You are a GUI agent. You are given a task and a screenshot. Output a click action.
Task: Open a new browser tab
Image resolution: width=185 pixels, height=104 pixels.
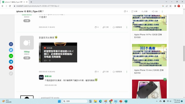31,2
